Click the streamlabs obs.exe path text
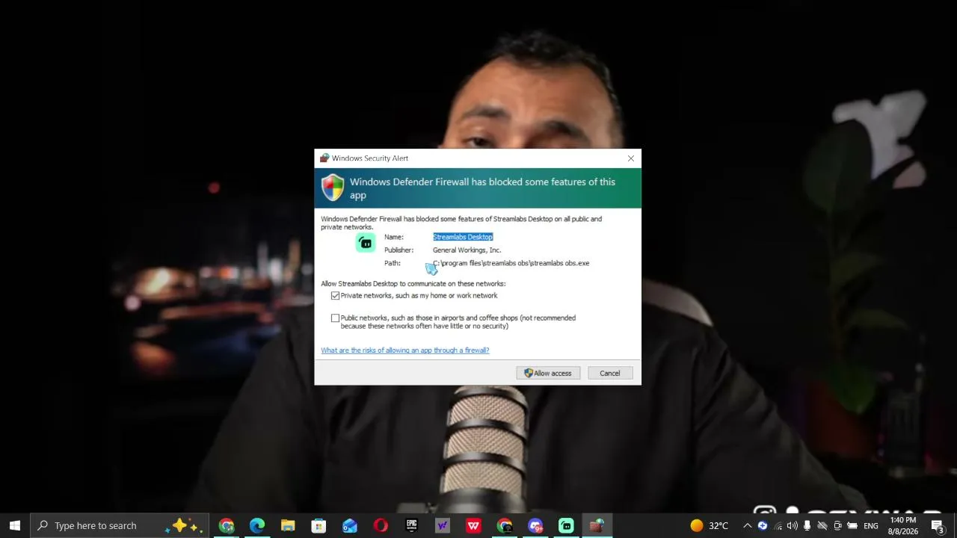This screenshot has height=538, width=957. 511,263
